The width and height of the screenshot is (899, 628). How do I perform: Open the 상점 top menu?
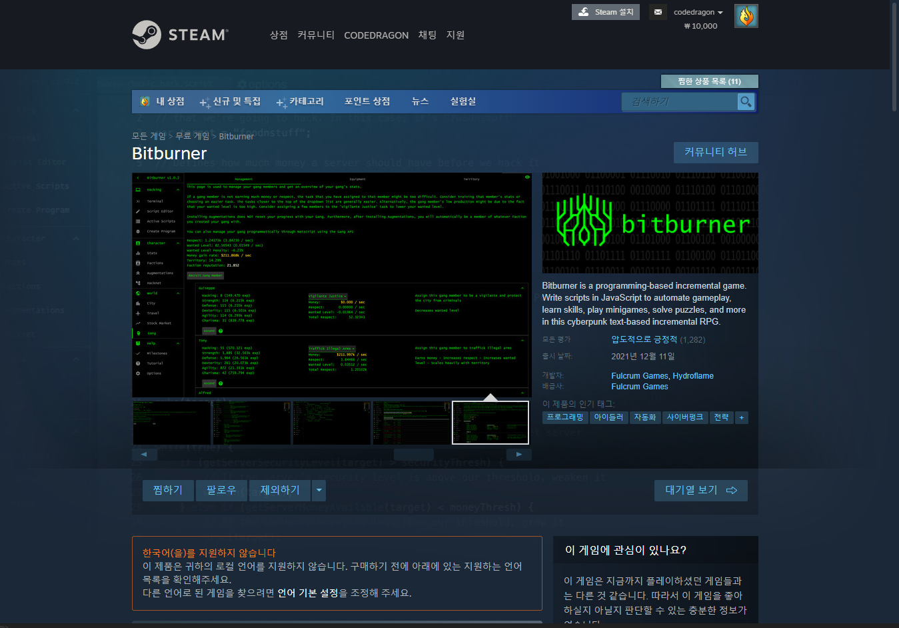pyautogui.click(x=279, y=35)
